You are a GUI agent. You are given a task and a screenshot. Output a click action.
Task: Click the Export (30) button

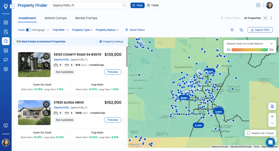point(260,30)
